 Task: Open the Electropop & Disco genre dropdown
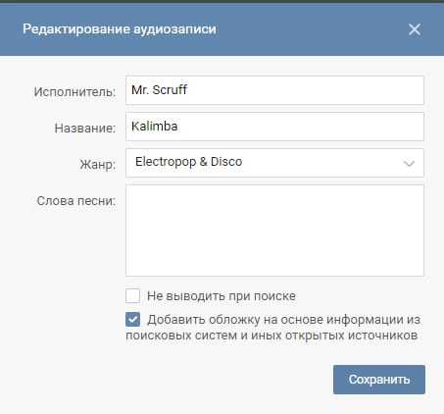click(274, 163)
